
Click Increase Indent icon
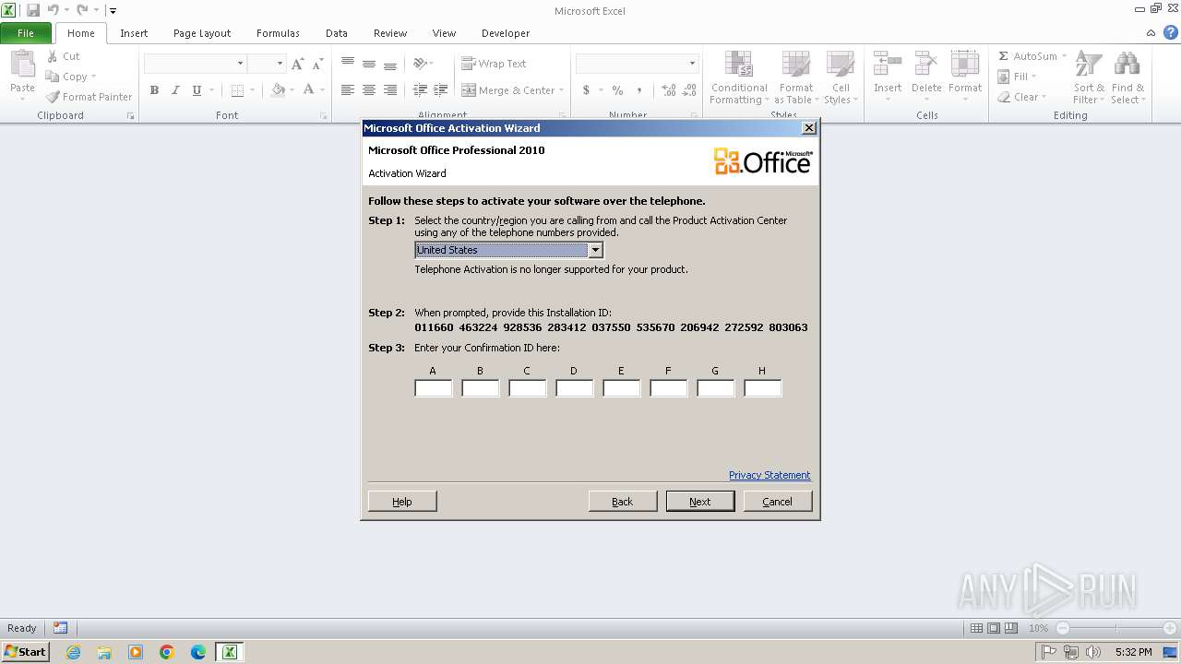(x=441, y=90)
